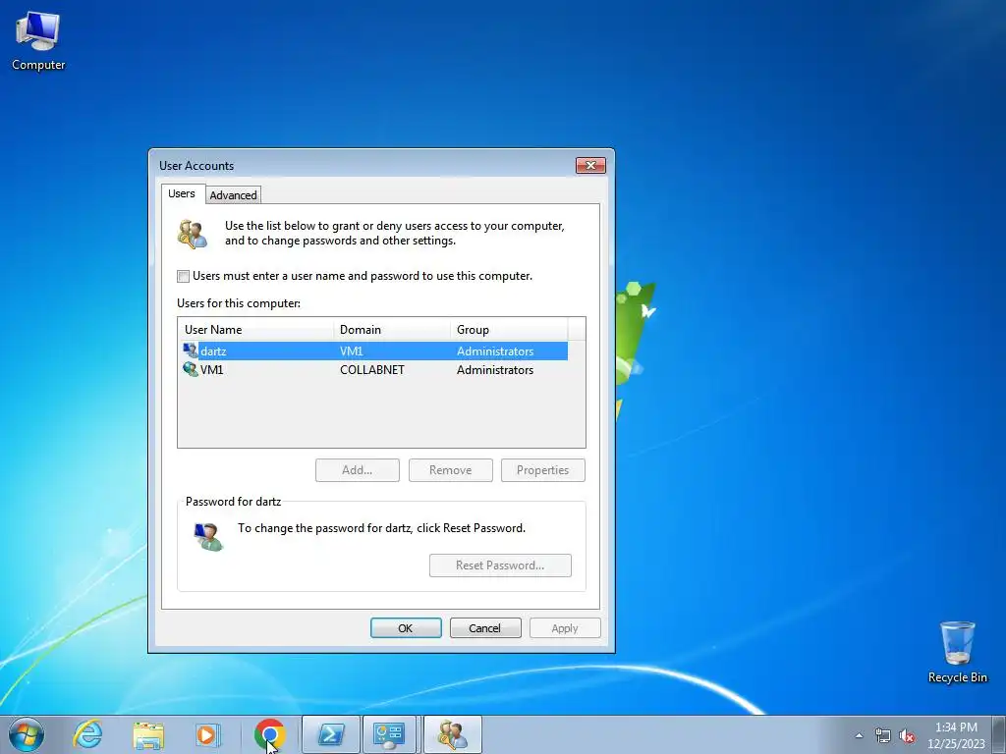Screen dimensions: 1006x754
Task: Click the dartz user account icon in list
Action: pyautogui.click(x=191, y=350)
